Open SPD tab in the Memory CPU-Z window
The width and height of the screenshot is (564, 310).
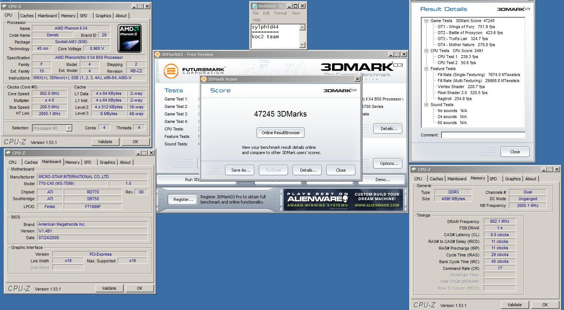click(x=493, y=179)
